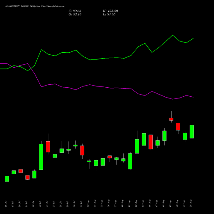Select the red candle for 31 Jul
This screenshot has height=214, width=214.
tap(82, 150)
